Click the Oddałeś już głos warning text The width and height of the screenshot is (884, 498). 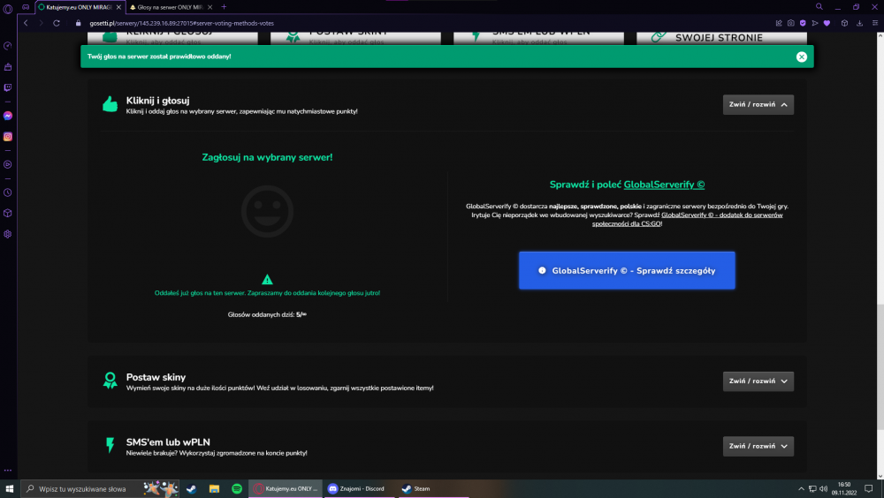(x=267, y=293)
